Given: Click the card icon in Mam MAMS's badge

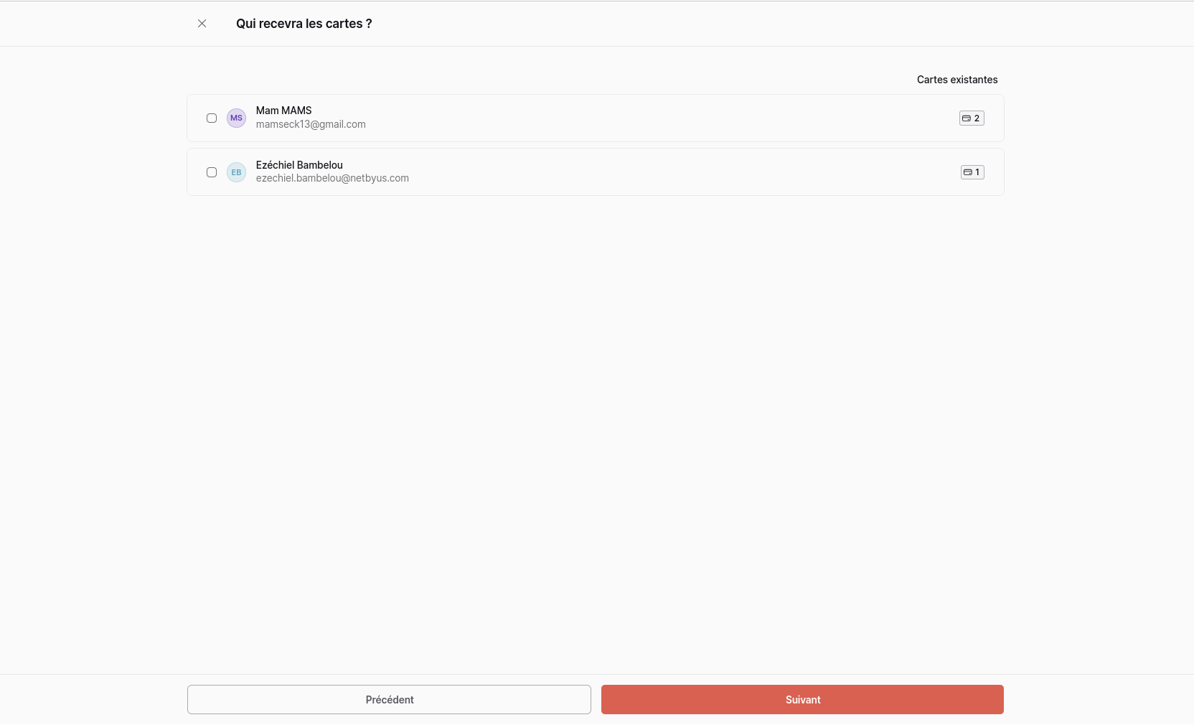Looking at the screenshot, I should (967, 118).
